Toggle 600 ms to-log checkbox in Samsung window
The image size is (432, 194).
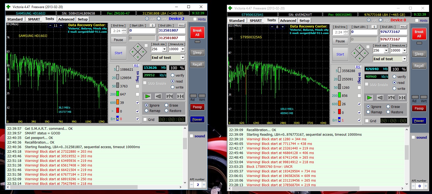tap(138, 103)
